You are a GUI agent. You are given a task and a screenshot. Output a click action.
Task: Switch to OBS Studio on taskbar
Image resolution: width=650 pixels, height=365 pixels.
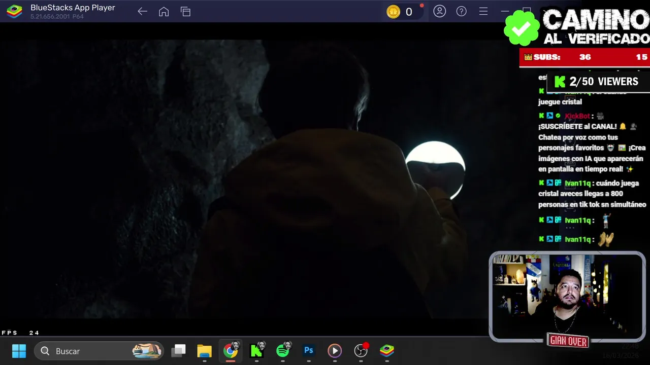(361, 350)
